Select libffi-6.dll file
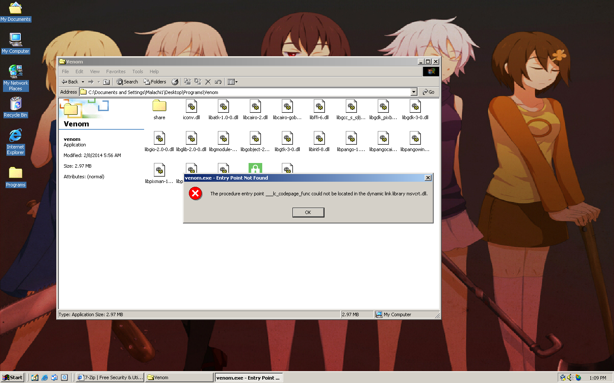Viewport: 614px width, 383px height. [319, 110]
